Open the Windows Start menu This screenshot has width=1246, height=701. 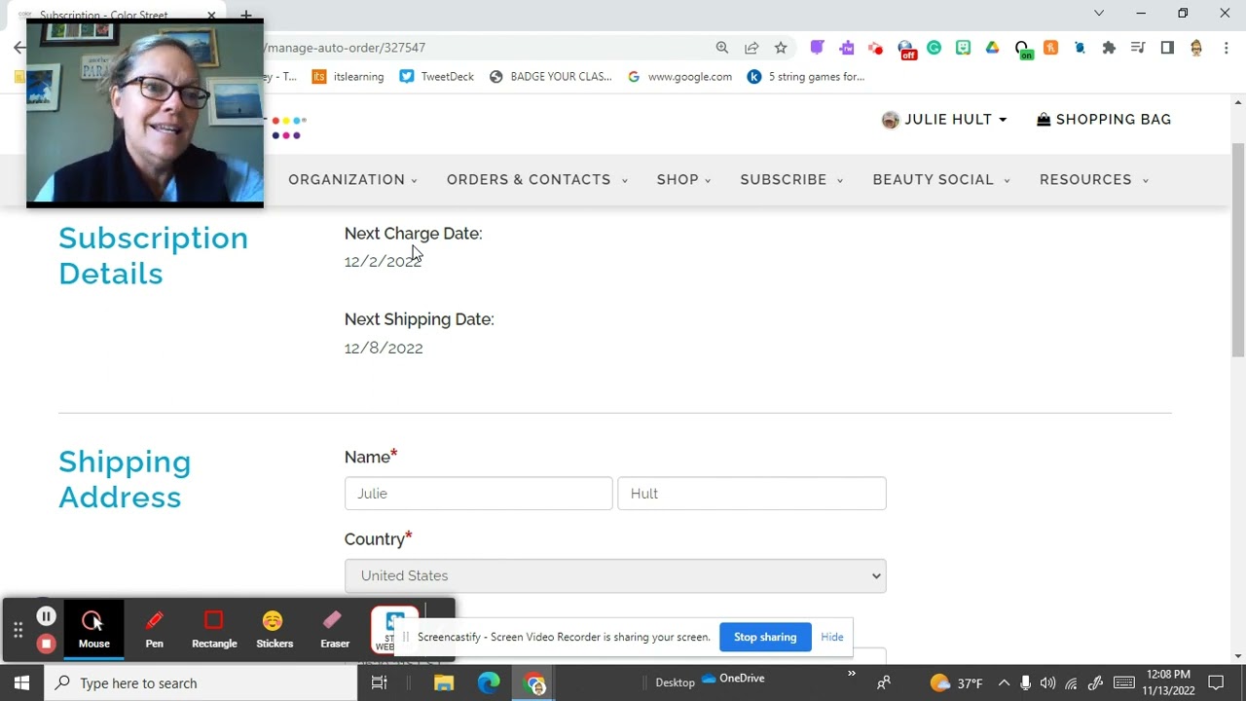(x=21, y=683)
